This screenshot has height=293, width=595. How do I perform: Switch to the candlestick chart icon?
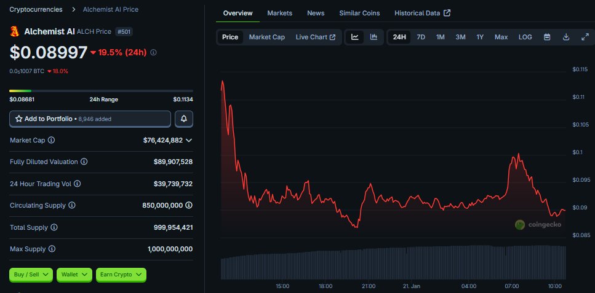[x=373, y=37]
